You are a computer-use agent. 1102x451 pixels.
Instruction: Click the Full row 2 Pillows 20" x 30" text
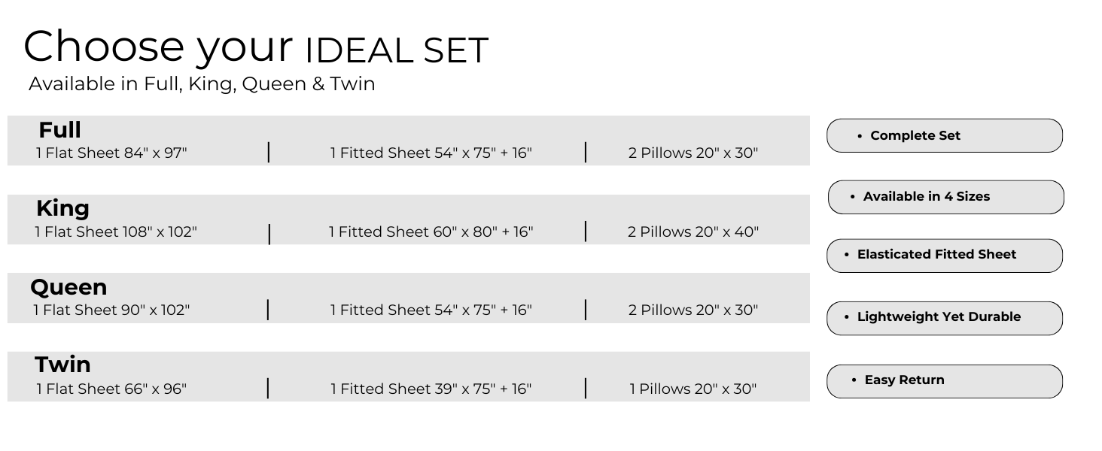coord(693,153)
